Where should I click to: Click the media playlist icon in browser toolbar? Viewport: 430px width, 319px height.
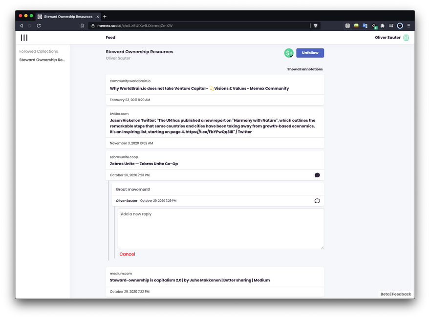[391, 25]
